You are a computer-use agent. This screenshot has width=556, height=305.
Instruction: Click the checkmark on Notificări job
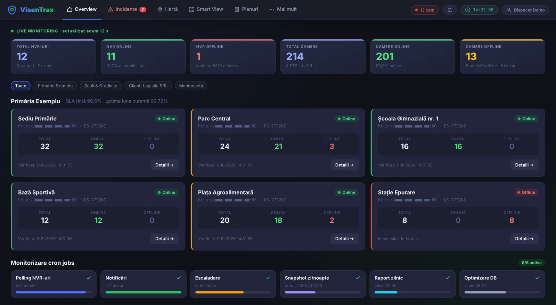tap(179, 278)
